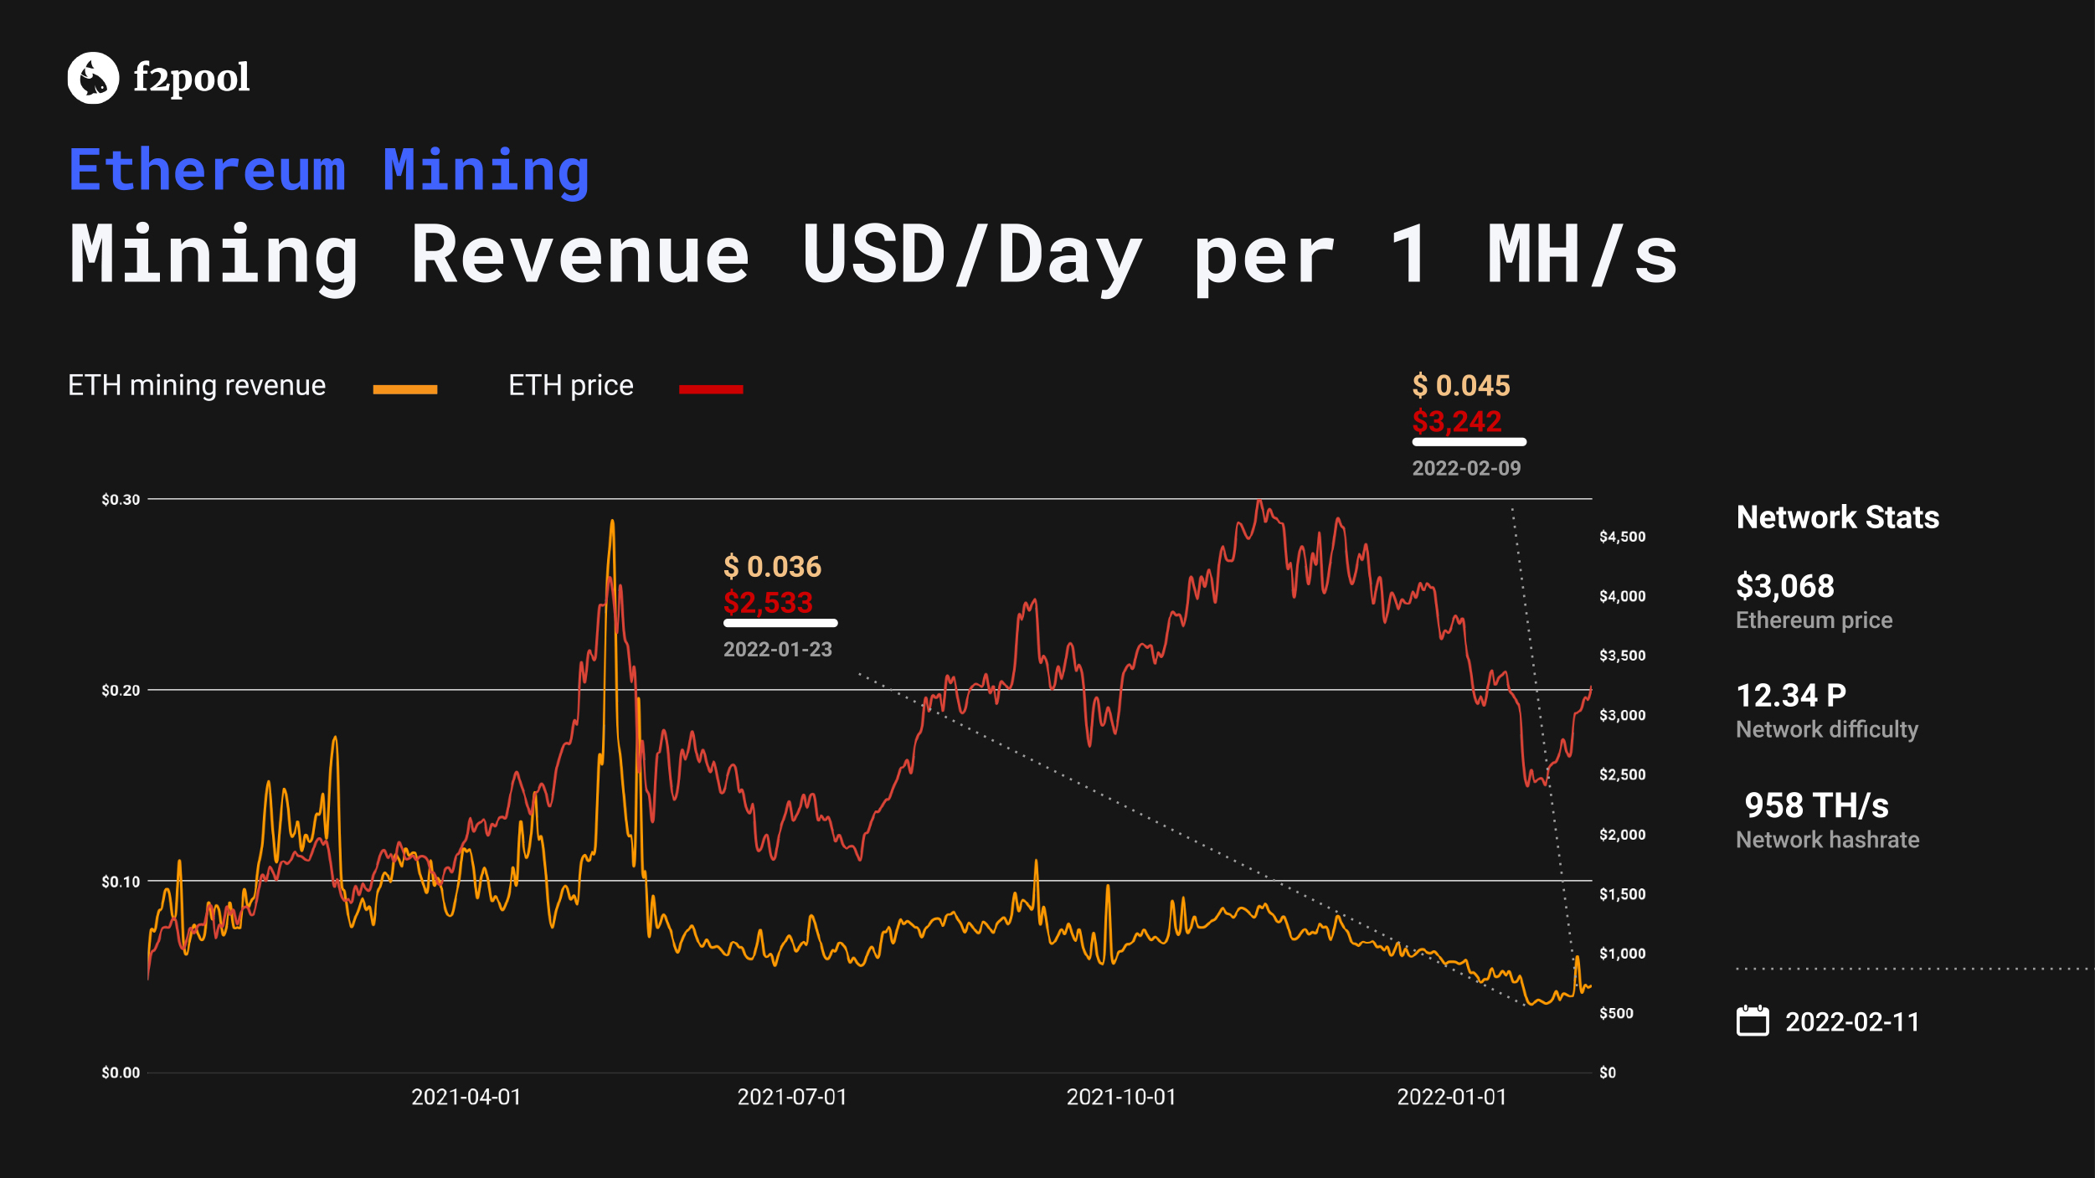Select the 2022-01-01 x-axis label

point(1452,1097)
